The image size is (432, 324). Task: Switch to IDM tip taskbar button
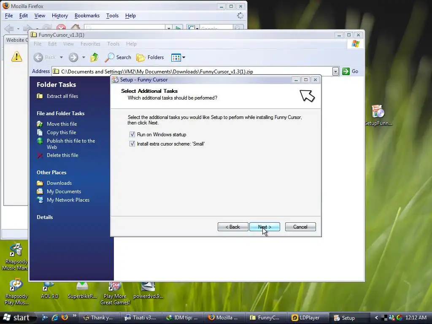tap(182, 318)
